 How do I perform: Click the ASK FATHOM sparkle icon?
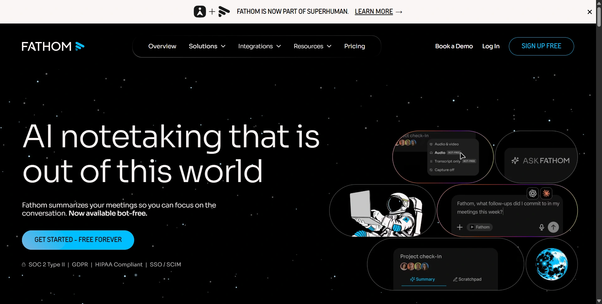click(x=515, y=160)
